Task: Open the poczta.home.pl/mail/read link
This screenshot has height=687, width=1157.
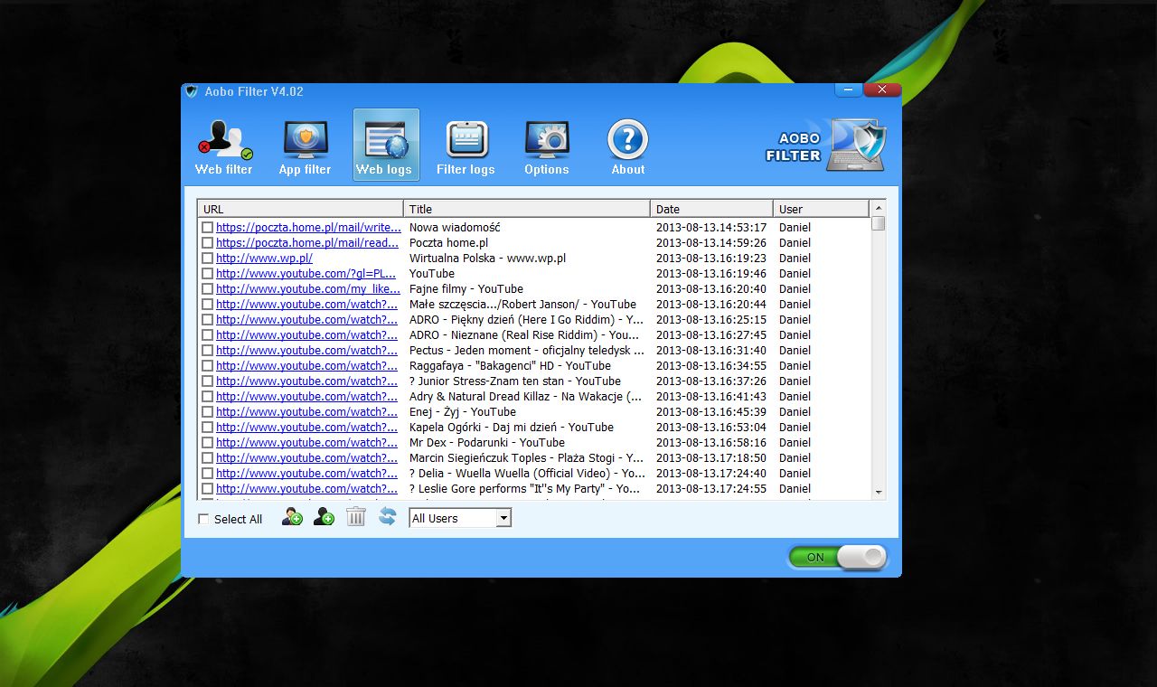Action: (307, 243)
